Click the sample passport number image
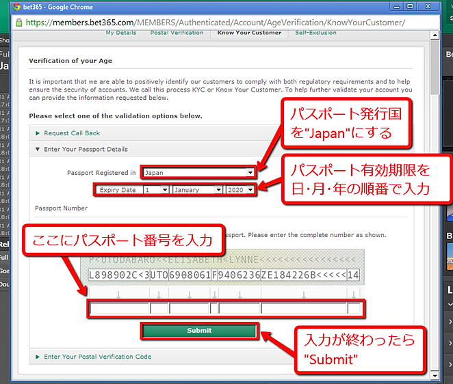 [222, 267]
